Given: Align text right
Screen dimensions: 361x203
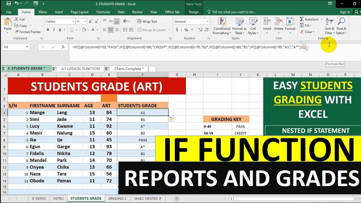Looking at the screenshot, I should pyautogui.click(x=116, y=30).
